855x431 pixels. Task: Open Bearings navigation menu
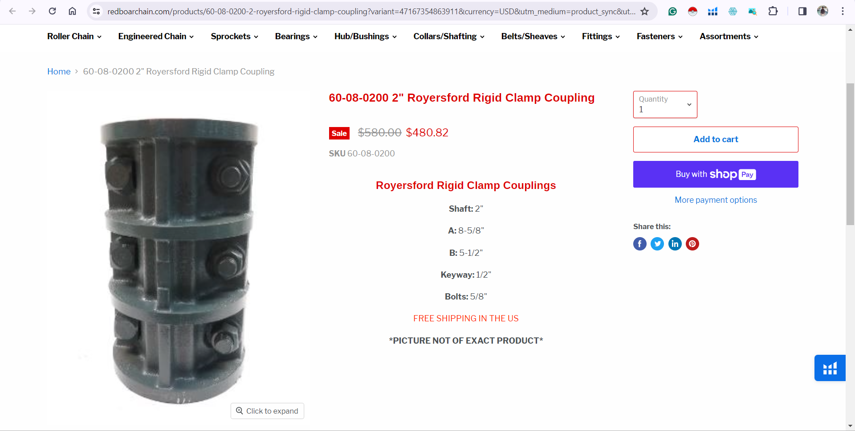296,37
